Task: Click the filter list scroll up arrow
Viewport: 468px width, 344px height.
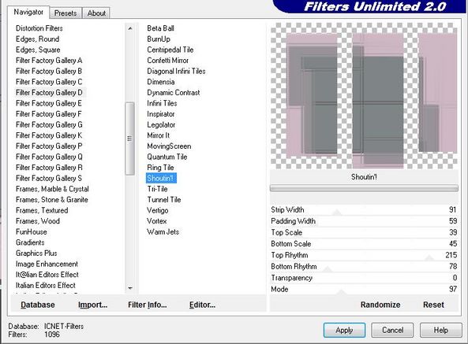Action: [130, 28]
